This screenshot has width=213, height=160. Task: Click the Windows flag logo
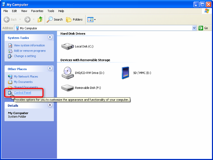click(207, 11)
